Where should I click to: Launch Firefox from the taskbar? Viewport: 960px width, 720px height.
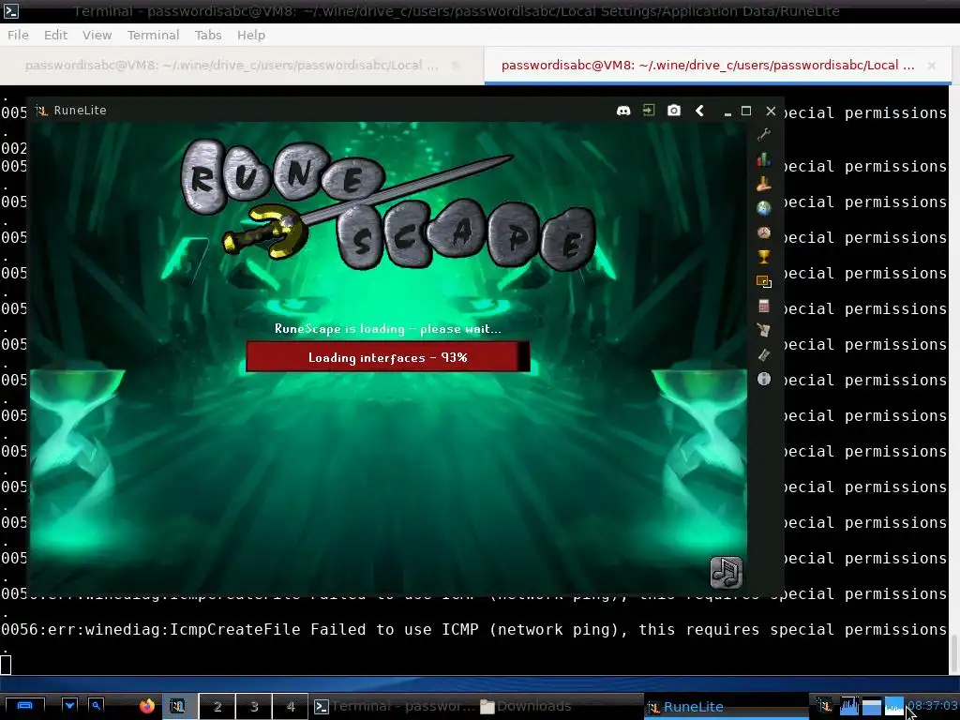pyautogui.click(x=147, y=706)
